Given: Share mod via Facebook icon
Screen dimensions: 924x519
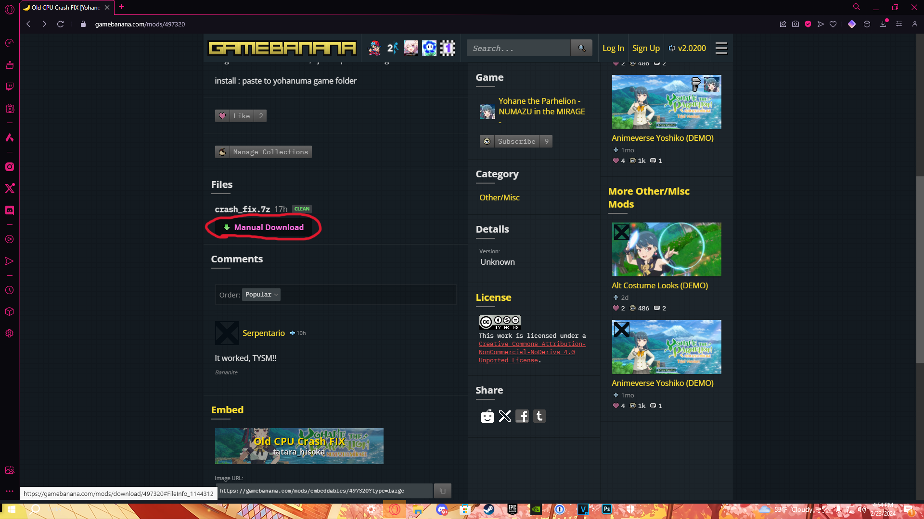Looking at the screenshot, I should [522, 416].
